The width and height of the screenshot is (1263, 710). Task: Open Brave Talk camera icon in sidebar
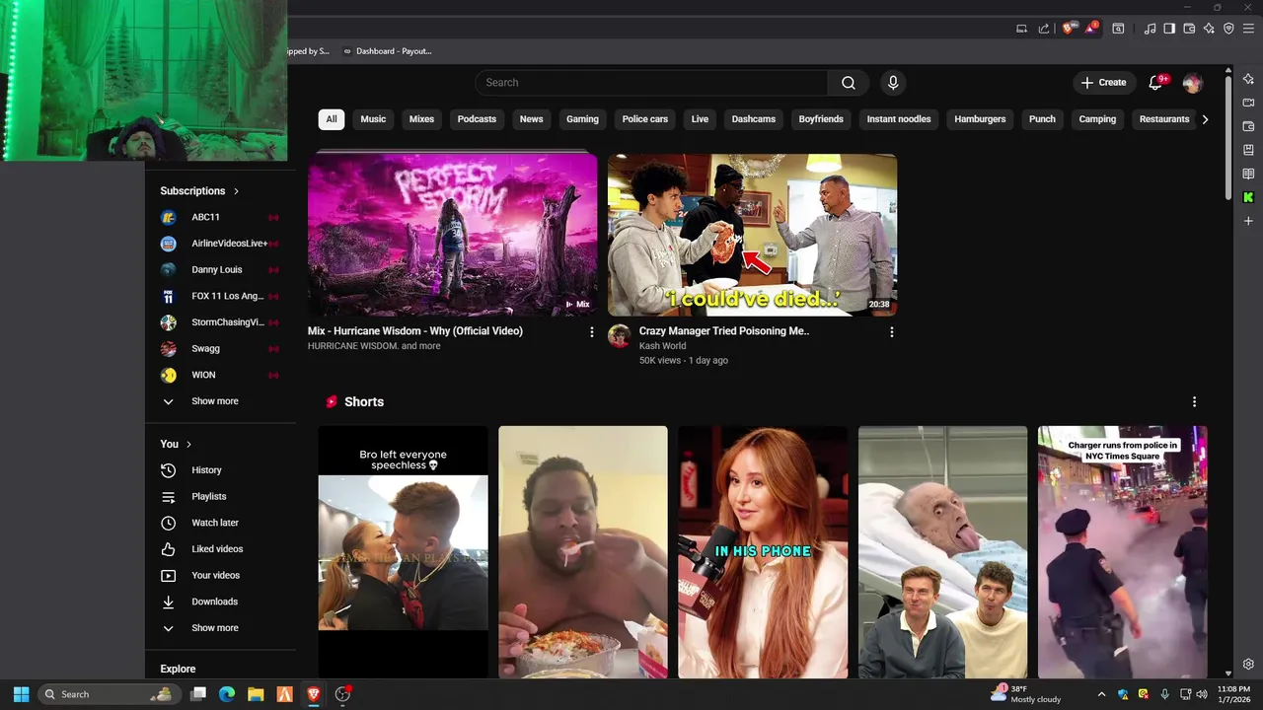click(1248, 103)
